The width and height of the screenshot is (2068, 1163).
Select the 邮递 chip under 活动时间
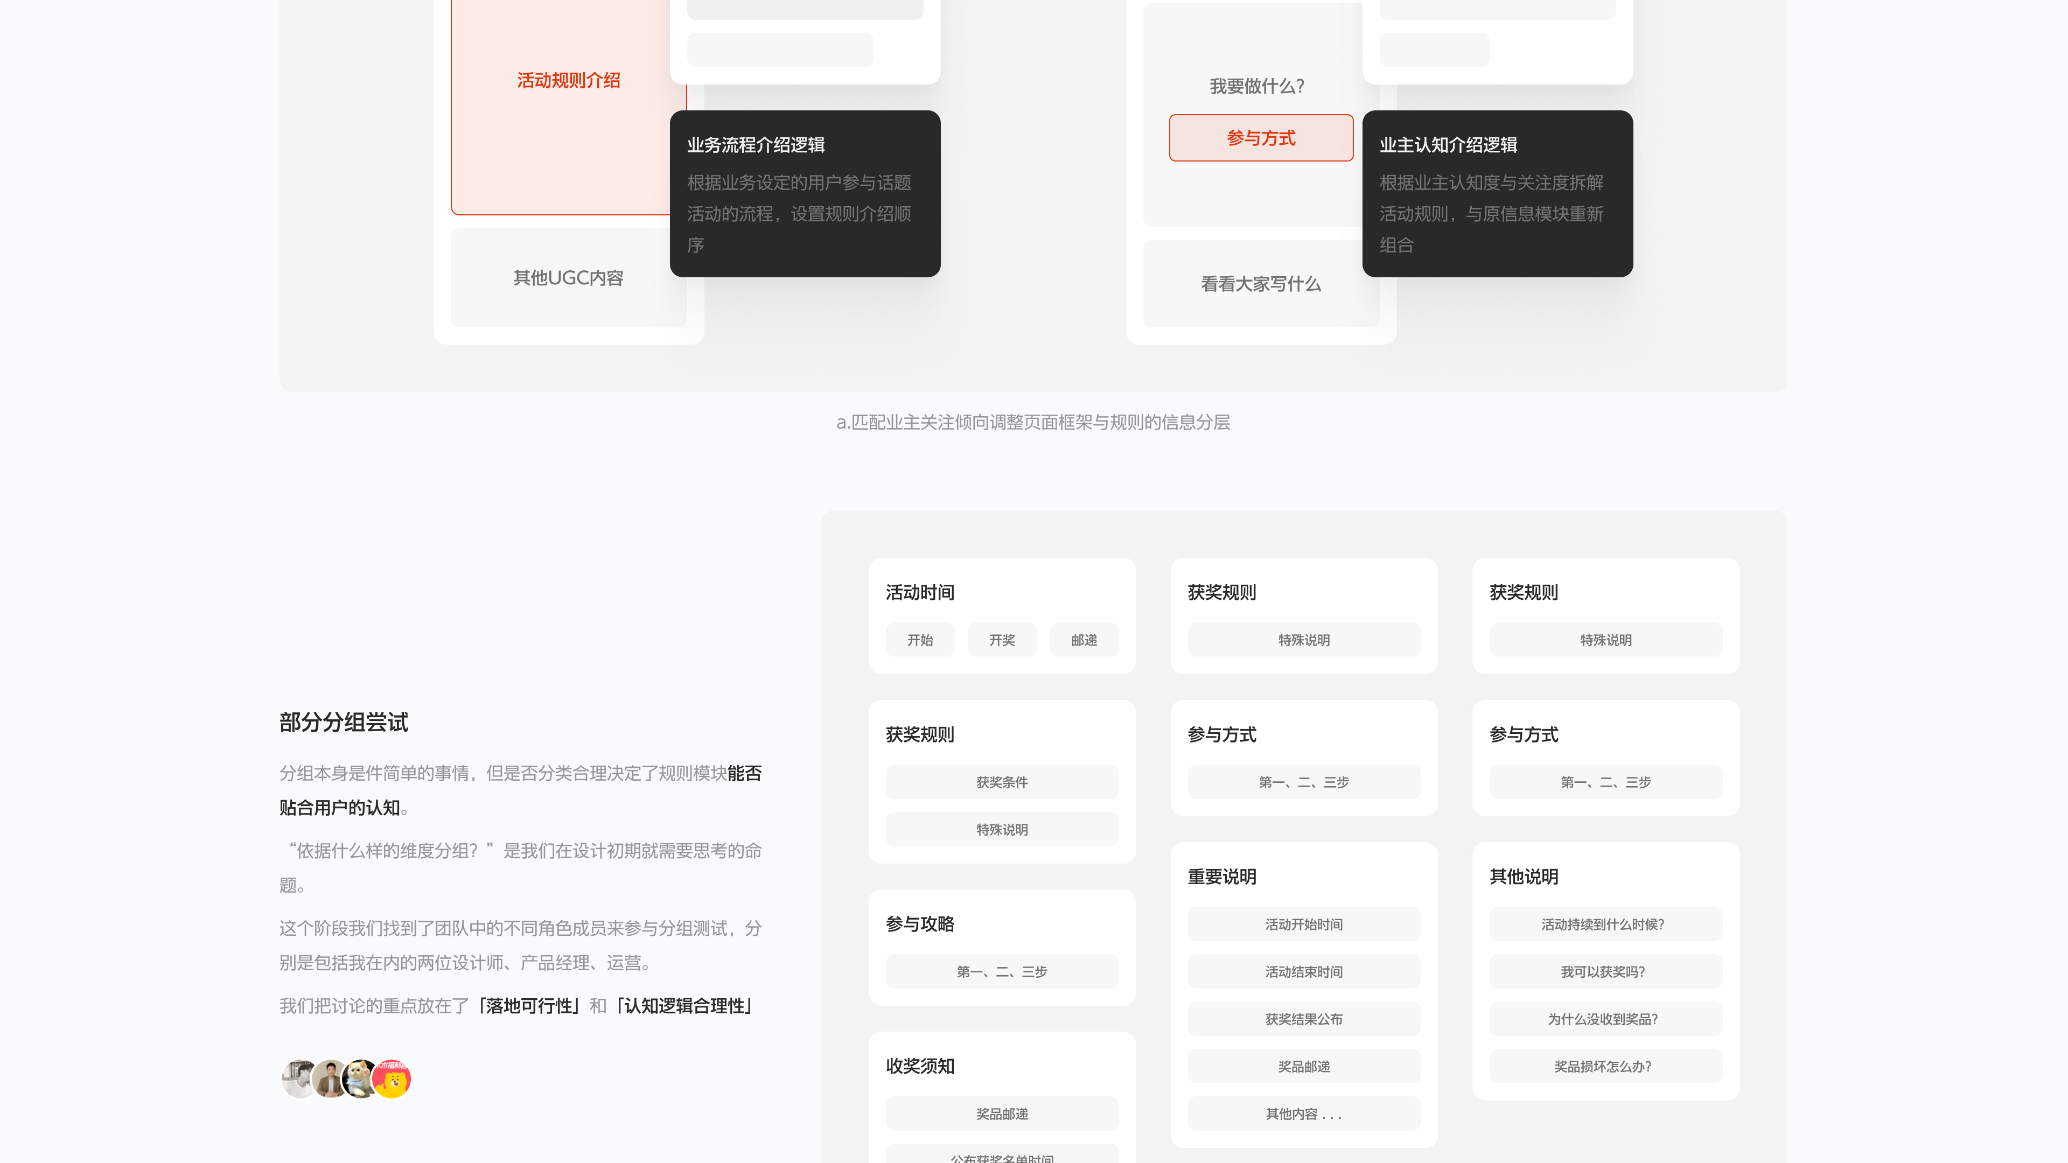point(1084,640)
